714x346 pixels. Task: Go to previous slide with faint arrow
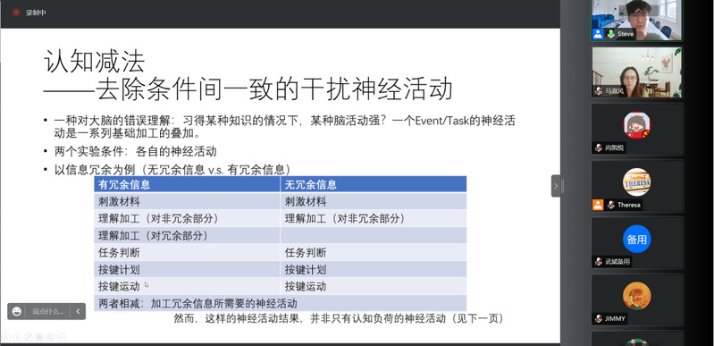(x=6, y=337)
